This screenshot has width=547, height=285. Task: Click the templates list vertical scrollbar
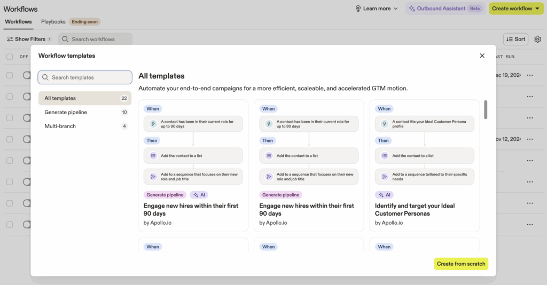[486, 109]
